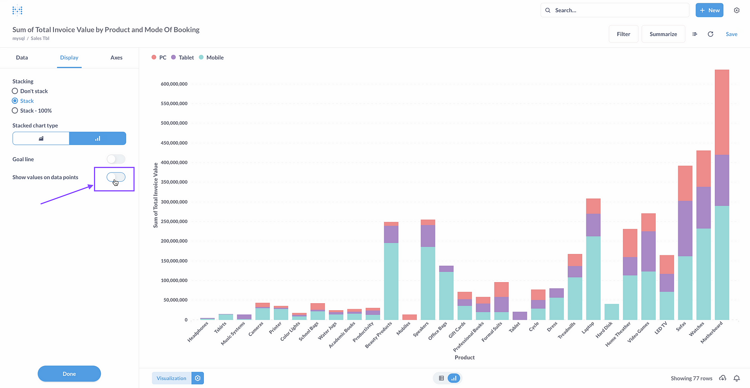Select the area stacked chart type

pos(41,139)
